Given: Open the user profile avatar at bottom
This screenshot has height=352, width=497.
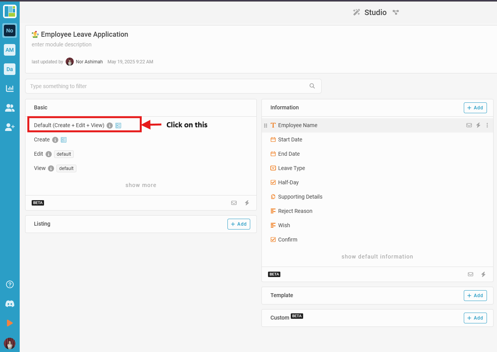Looking at the screenshot, I should (x=10, y=343).
